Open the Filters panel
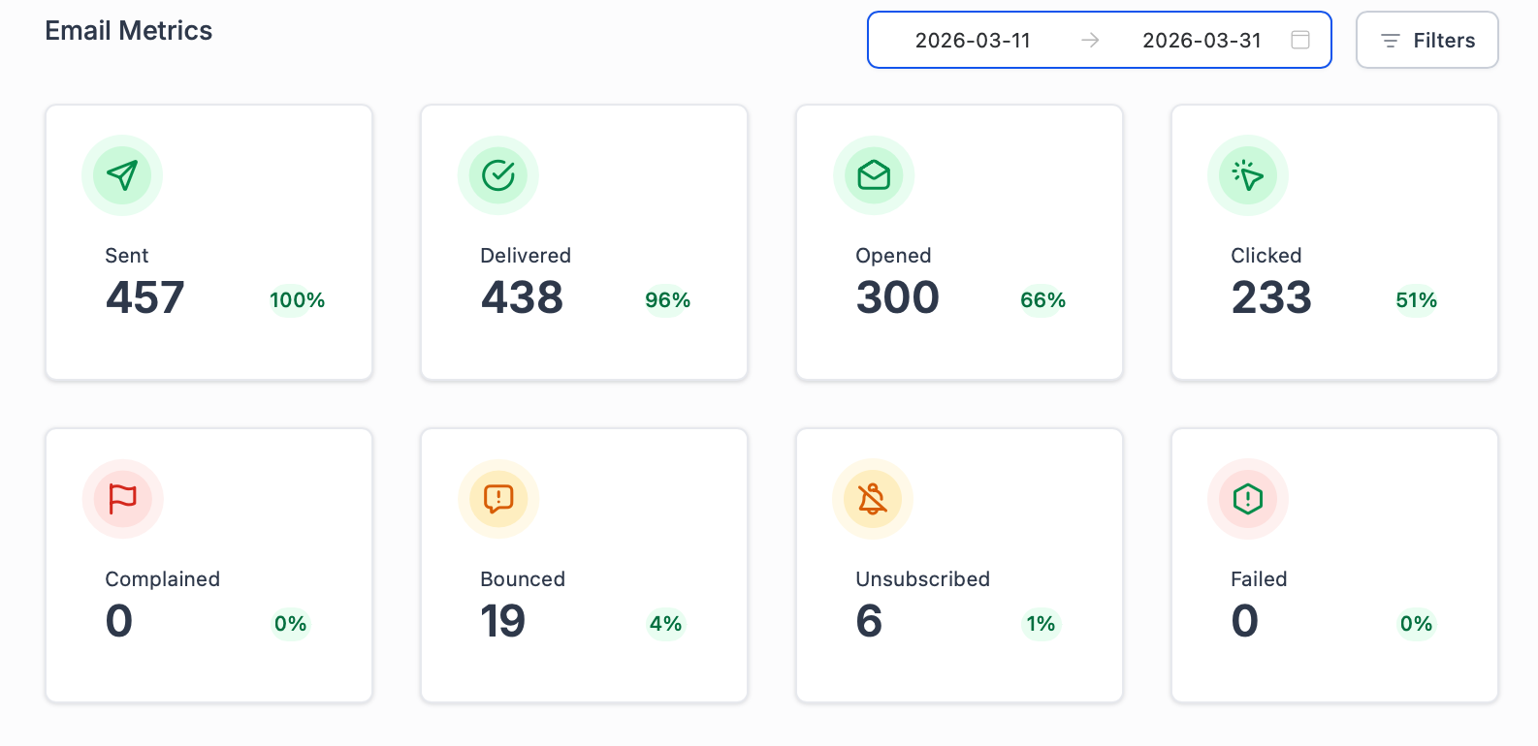The width and height of the screenshot is (1538, 746). pyautogui.click(x=1426, y=40)
